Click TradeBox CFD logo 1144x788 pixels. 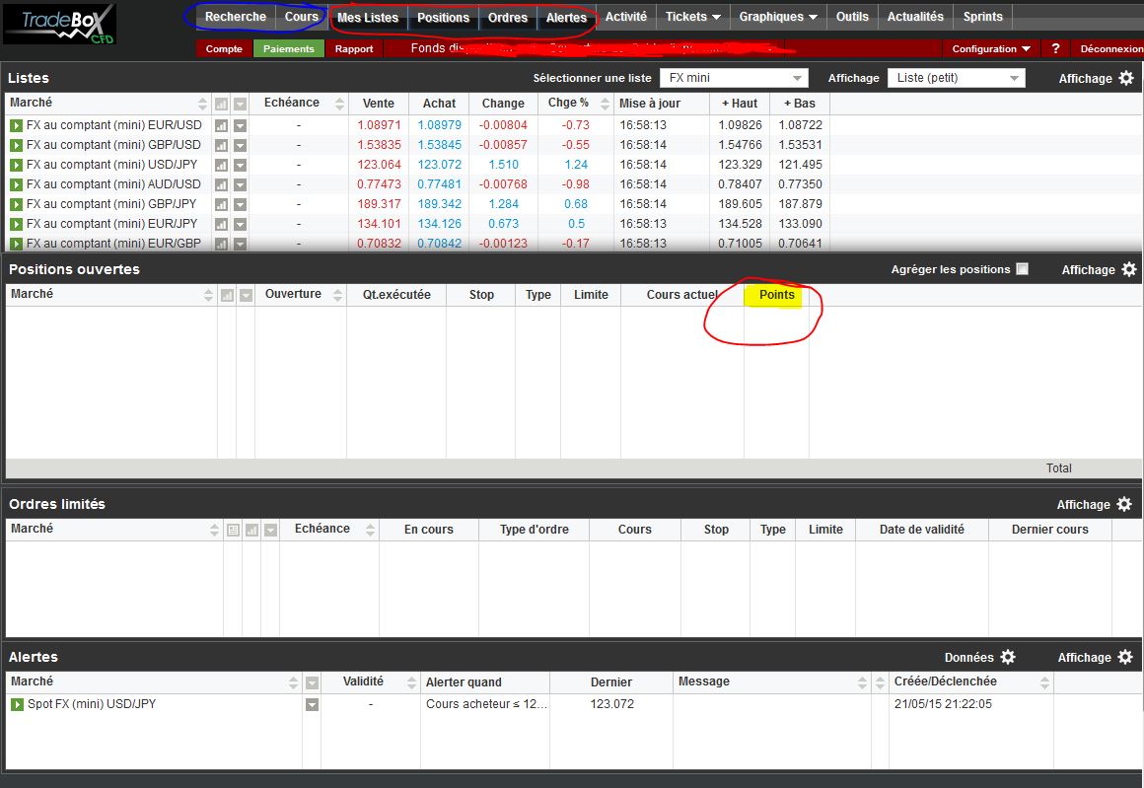60,24
